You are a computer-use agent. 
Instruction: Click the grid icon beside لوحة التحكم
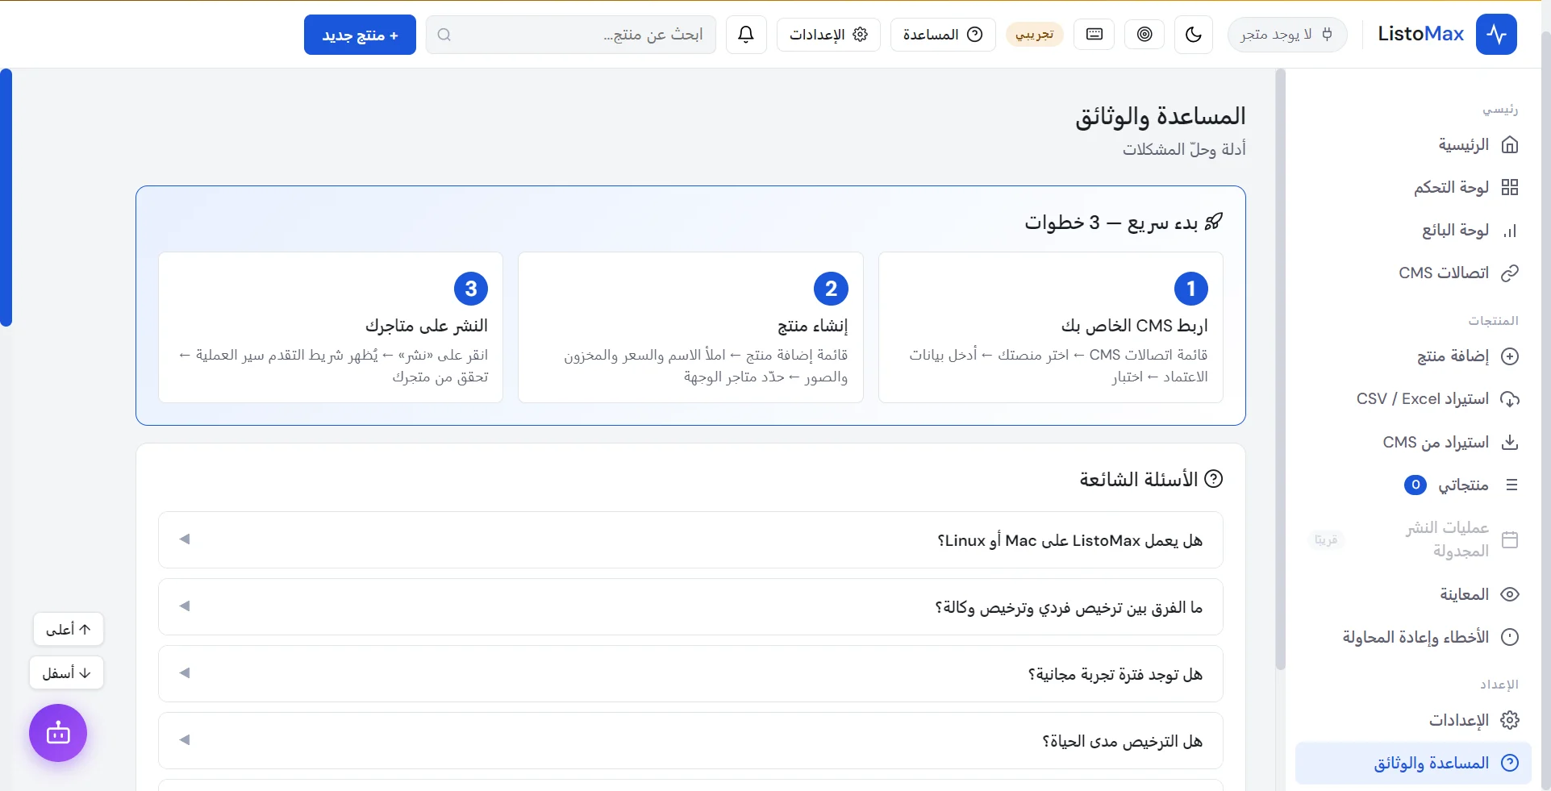1510,188
